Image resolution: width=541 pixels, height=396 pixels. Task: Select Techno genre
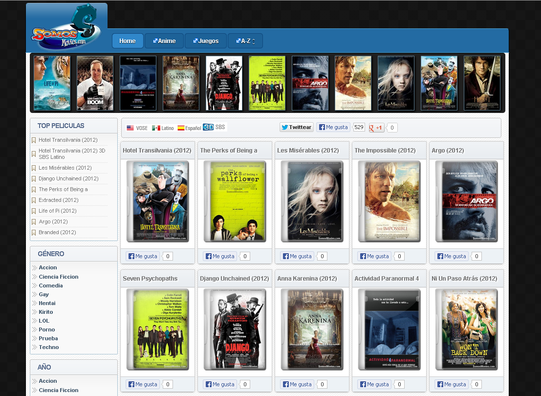pyautogui.click(x=49, y=347)
